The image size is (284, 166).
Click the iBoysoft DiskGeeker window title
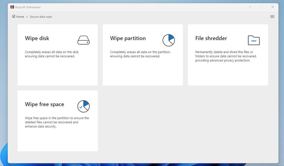(x=28, y=7)
